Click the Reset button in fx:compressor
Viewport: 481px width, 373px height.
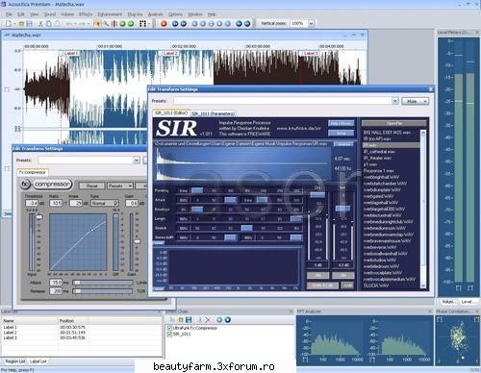[91, 186]
